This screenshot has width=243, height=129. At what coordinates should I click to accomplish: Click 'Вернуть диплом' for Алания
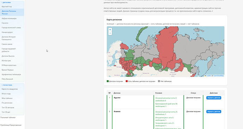pyautogui.click(x=214, y=111)
